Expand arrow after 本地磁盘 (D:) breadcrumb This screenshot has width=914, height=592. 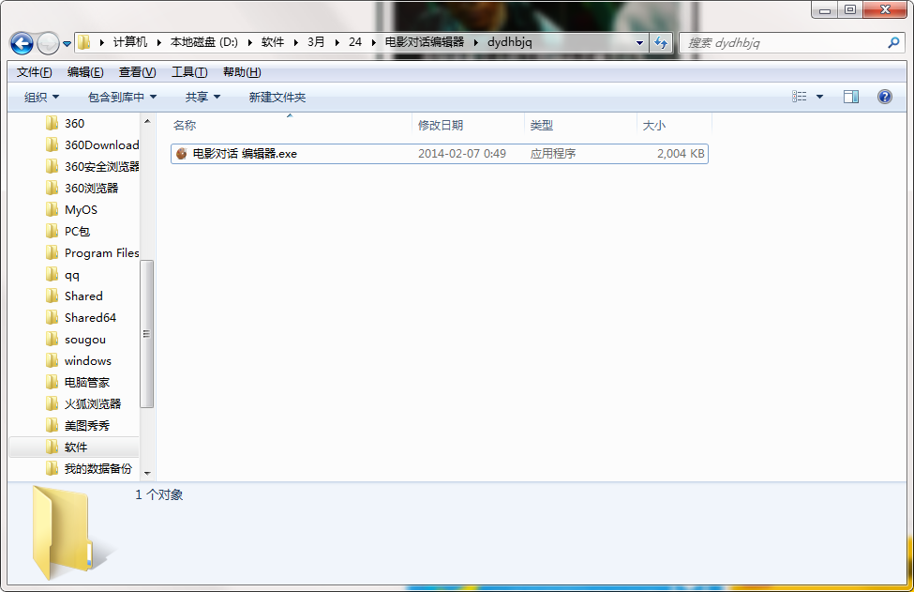[249, 42]
